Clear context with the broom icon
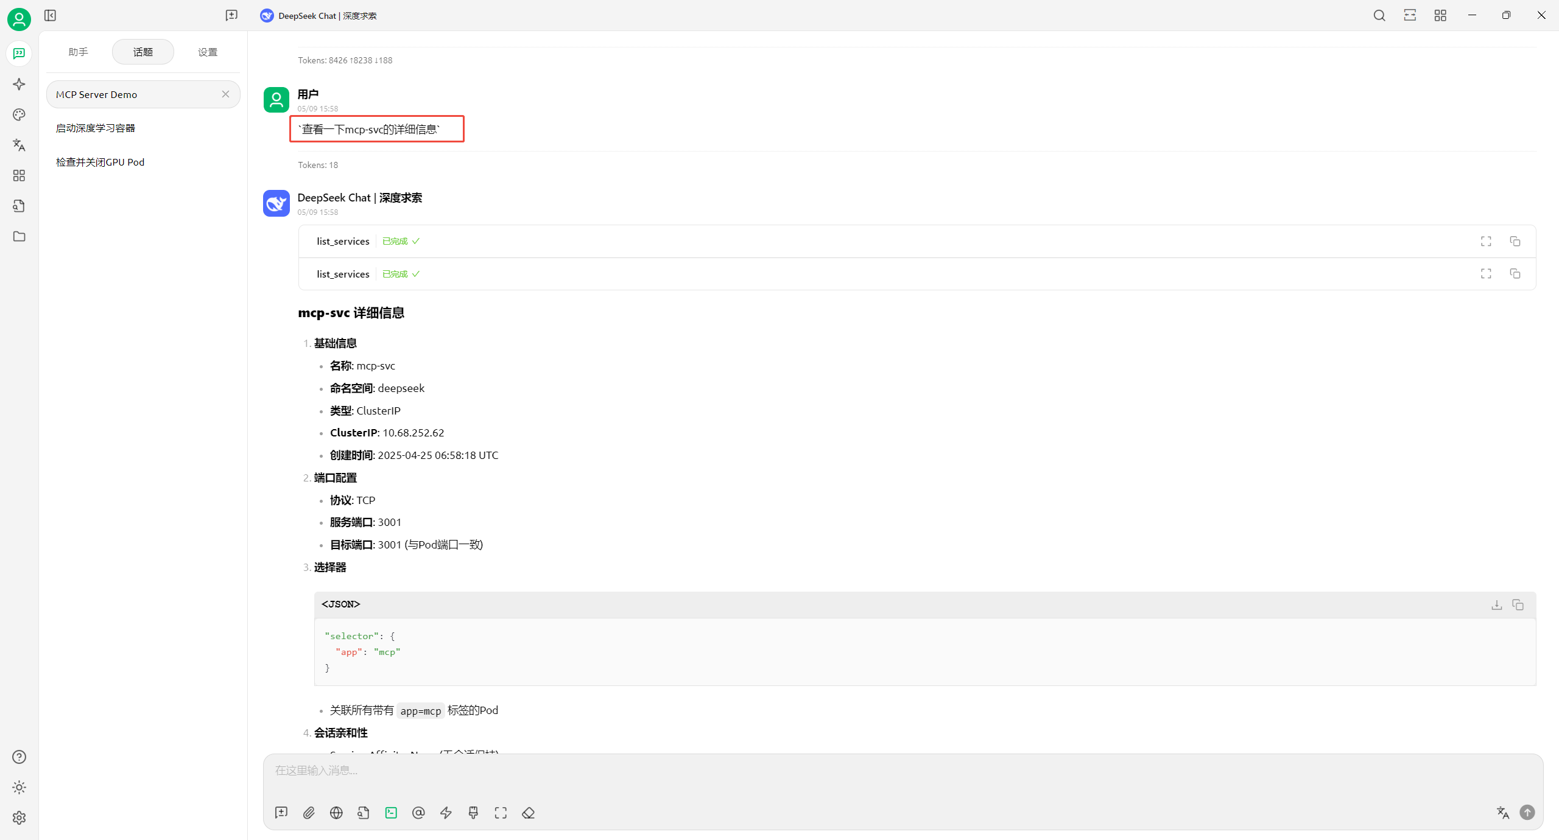 (473, 813)
